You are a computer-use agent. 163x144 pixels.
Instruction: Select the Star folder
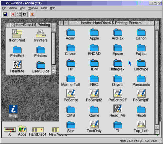(71, 127)
